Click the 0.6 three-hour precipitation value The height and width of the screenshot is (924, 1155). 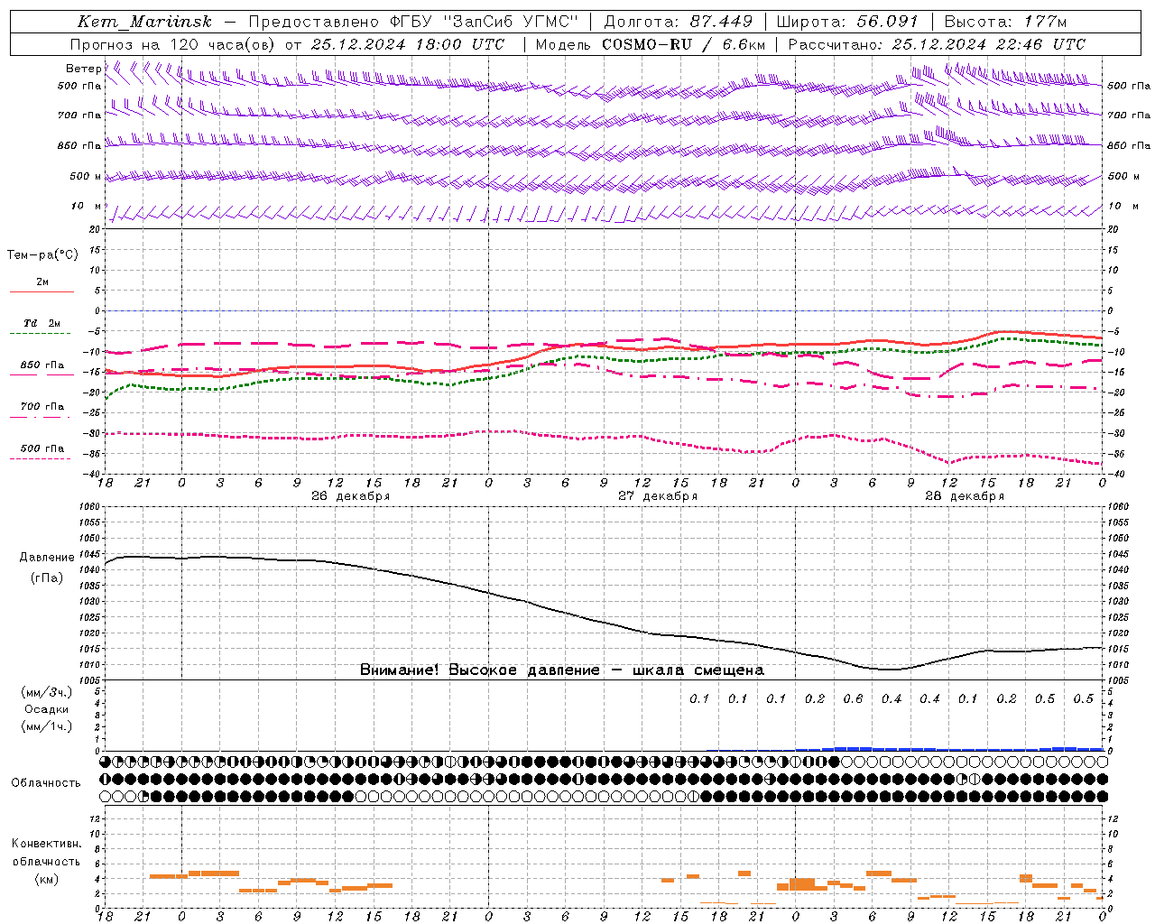pos(853,698)
